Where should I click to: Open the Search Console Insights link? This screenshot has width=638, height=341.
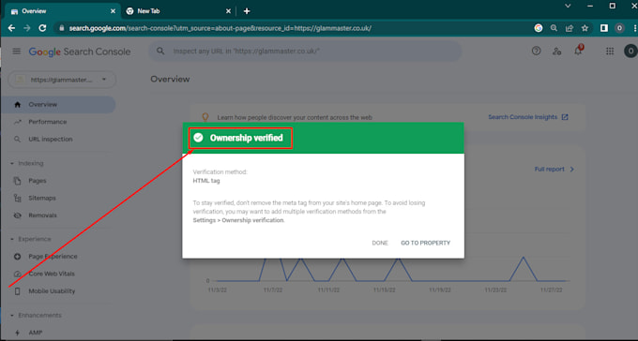pyautogui.click(x=523, y=117)
